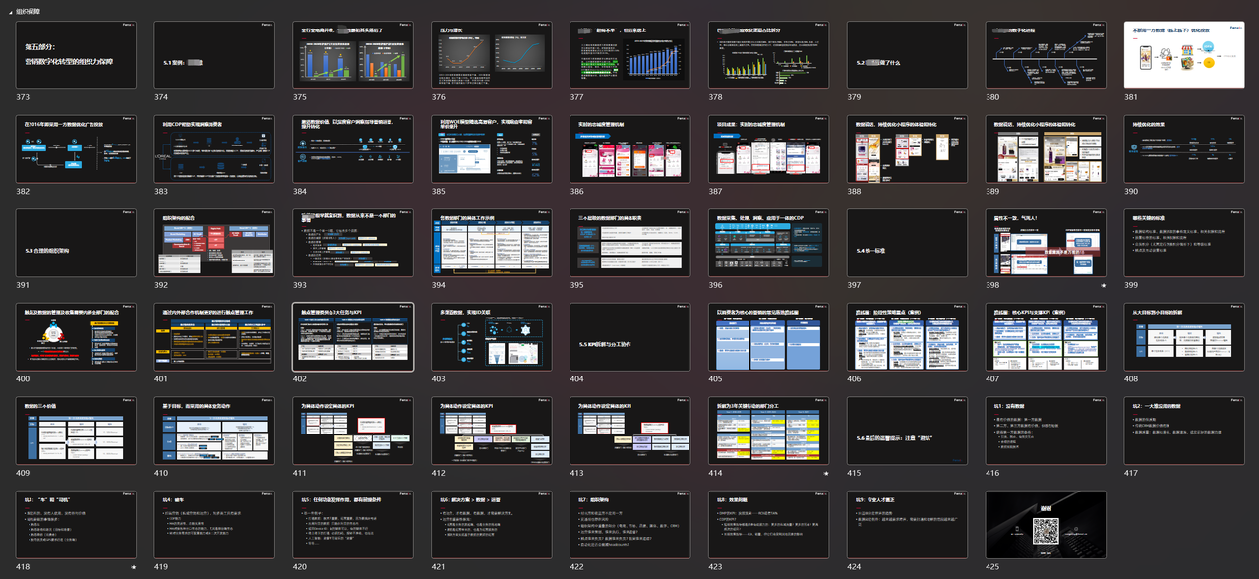Select slide 375 with bar charts
The height and width of the screenshot is (579, 1259).
point(353,55)
